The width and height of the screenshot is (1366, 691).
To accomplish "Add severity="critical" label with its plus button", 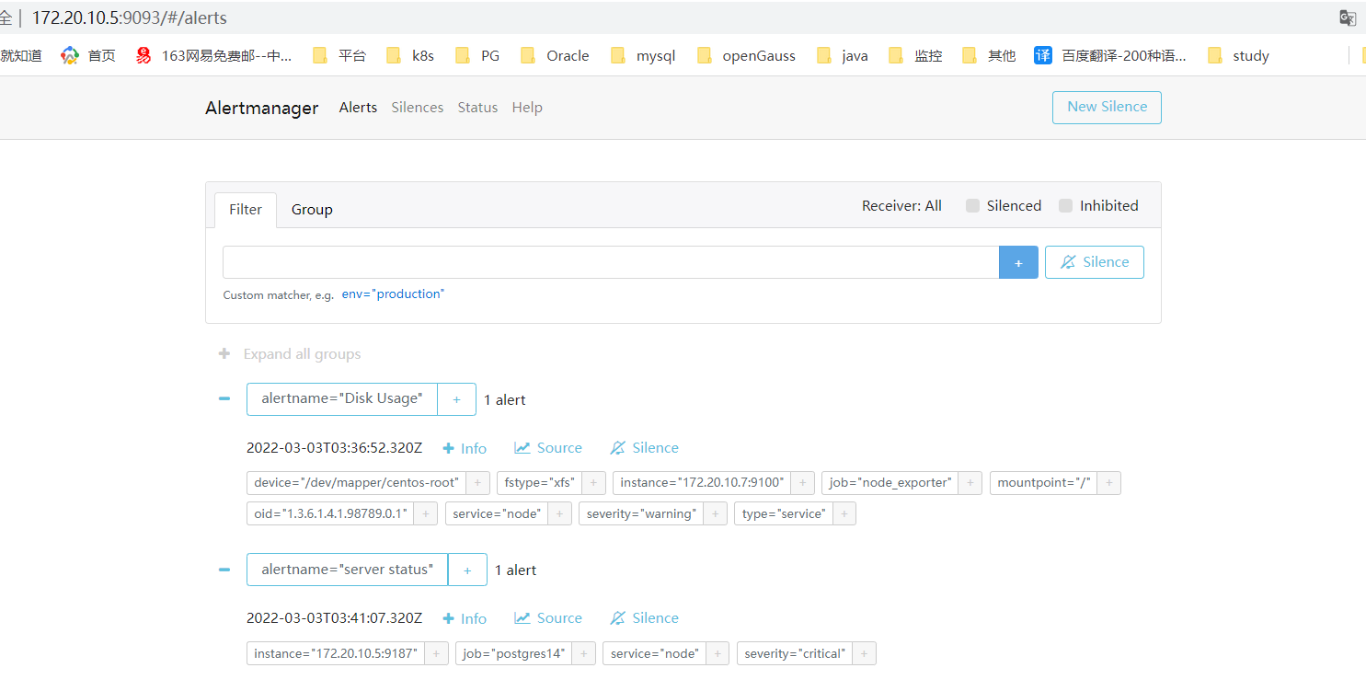I will [863, 653].
